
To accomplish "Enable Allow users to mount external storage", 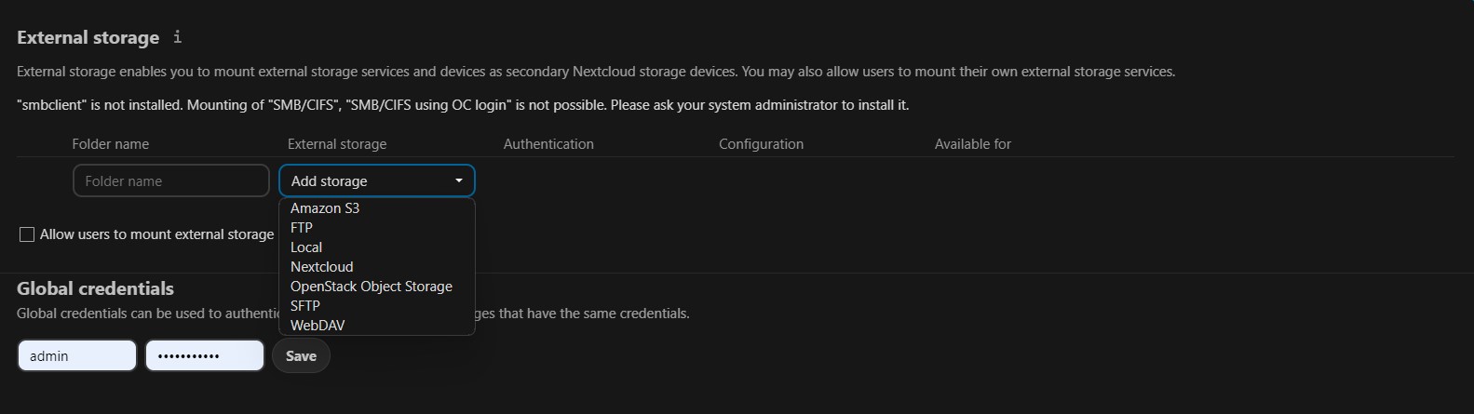I will [27, 234].
